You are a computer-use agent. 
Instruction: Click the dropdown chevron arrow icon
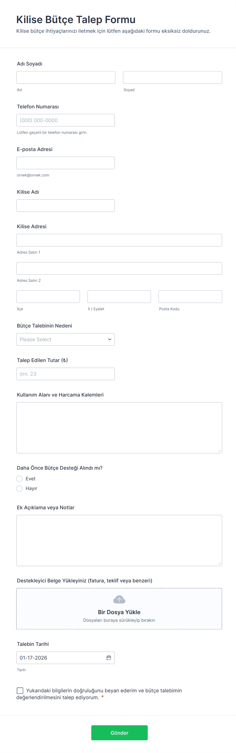pos(110,339)
